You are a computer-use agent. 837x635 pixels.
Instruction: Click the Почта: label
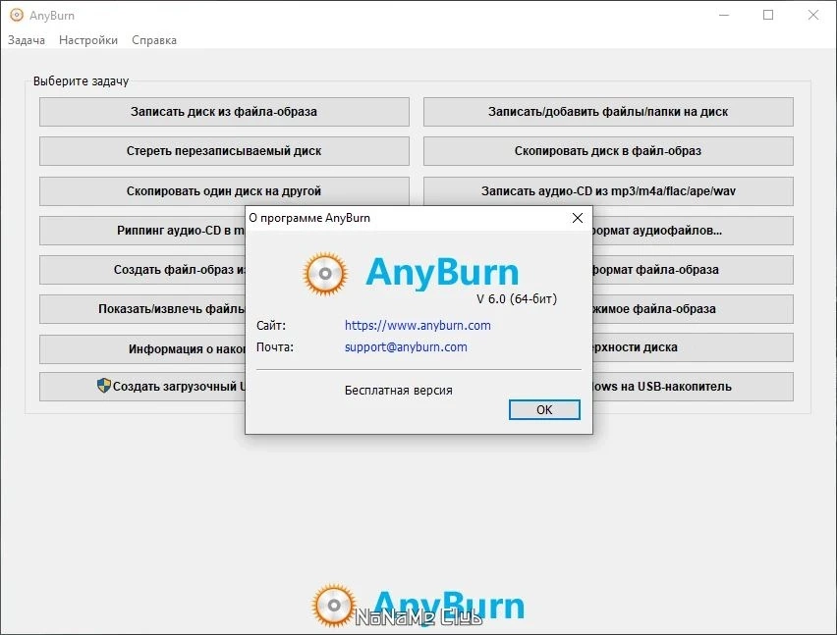coord(275,347)
